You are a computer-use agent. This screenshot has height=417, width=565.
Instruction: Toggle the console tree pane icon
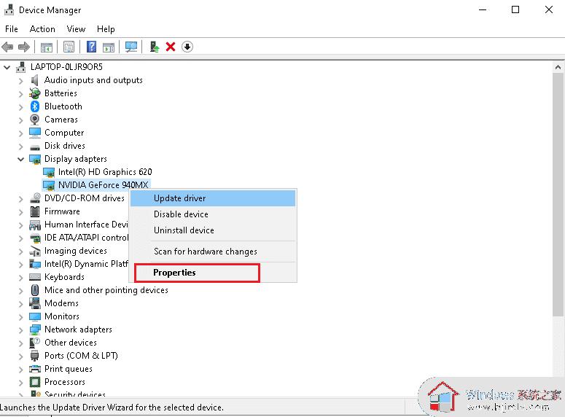(47, 47)
